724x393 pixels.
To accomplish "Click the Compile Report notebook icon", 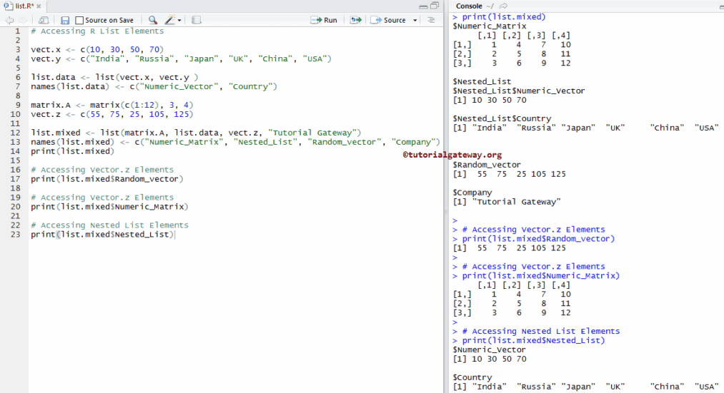I will point(197,20).
